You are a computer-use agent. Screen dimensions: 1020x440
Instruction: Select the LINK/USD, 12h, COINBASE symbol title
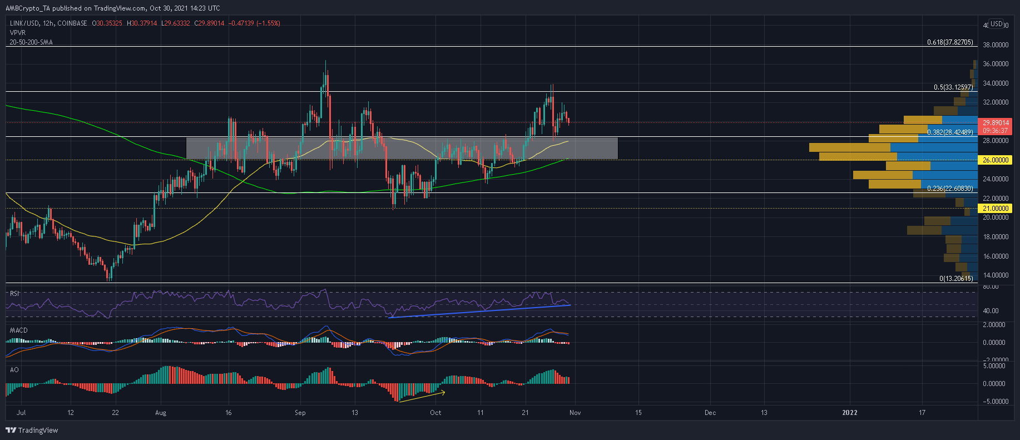(x=48, y=23)
